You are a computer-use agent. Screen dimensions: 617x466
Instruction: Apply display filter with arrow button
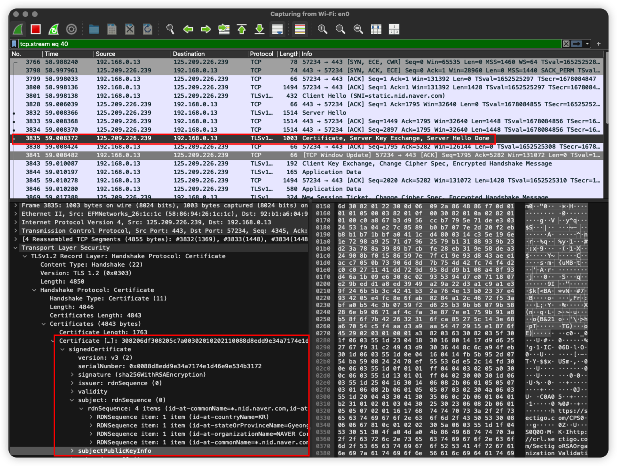tap(577, 44)
